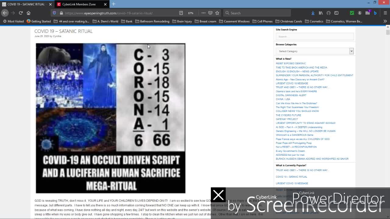390x219 pixels.
Task: Click the blue Bing extension icon
Action: point(375,13)
